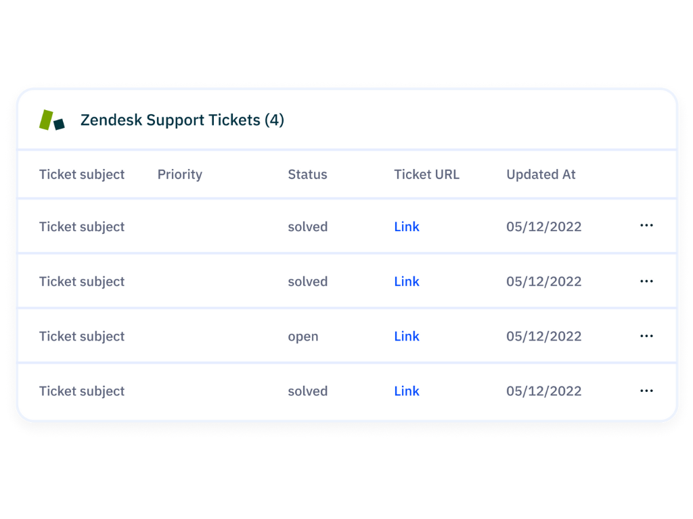
Task: Follow the Link for the open ticket
Action: click(407, 337)
